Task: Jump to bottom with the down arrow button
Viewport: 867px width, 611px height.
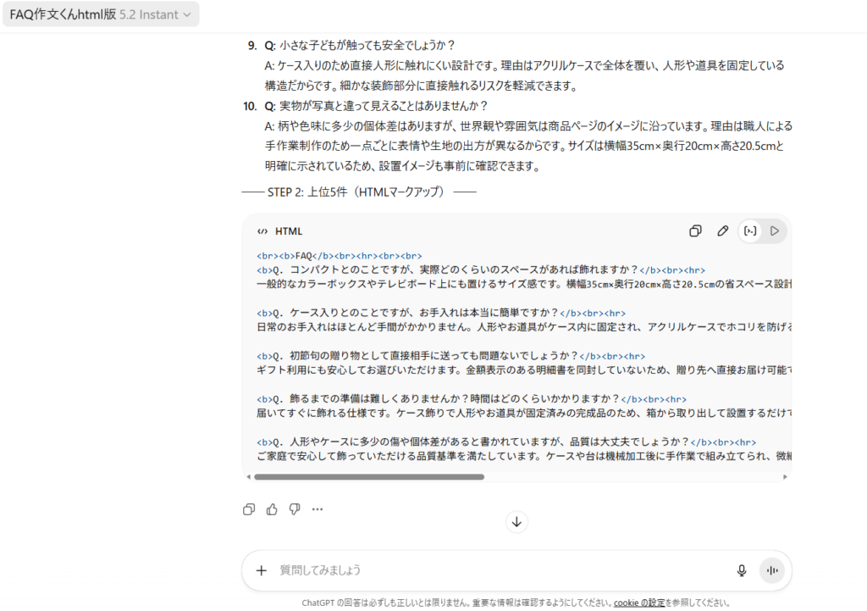Action: click(516, 521)
